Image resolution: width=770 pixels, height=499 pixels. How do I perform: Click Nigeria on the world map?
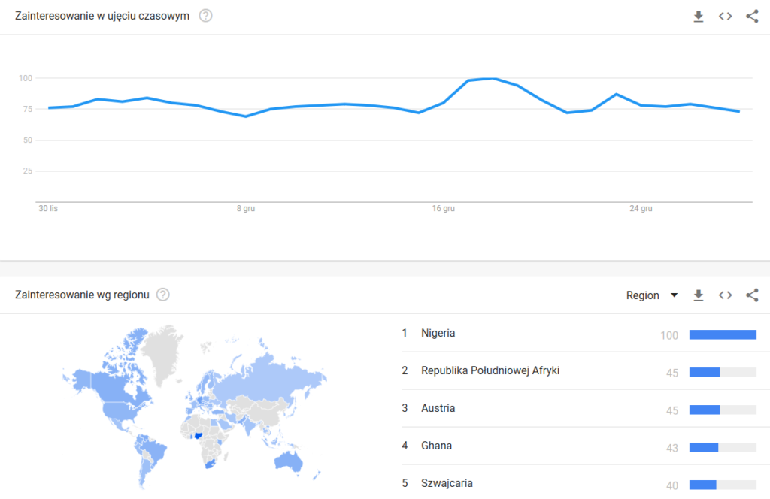click(198, 434)
